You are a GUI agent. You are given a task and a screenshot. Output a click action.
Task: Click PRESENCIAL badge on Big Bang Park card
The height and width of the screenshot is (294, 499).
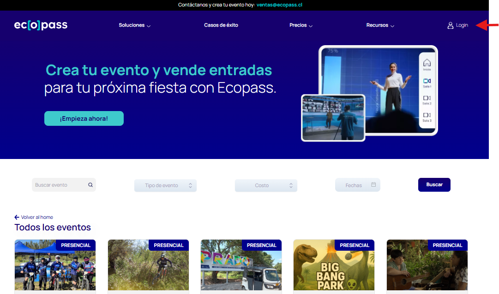pyautogui.click(x=355, y=245)
